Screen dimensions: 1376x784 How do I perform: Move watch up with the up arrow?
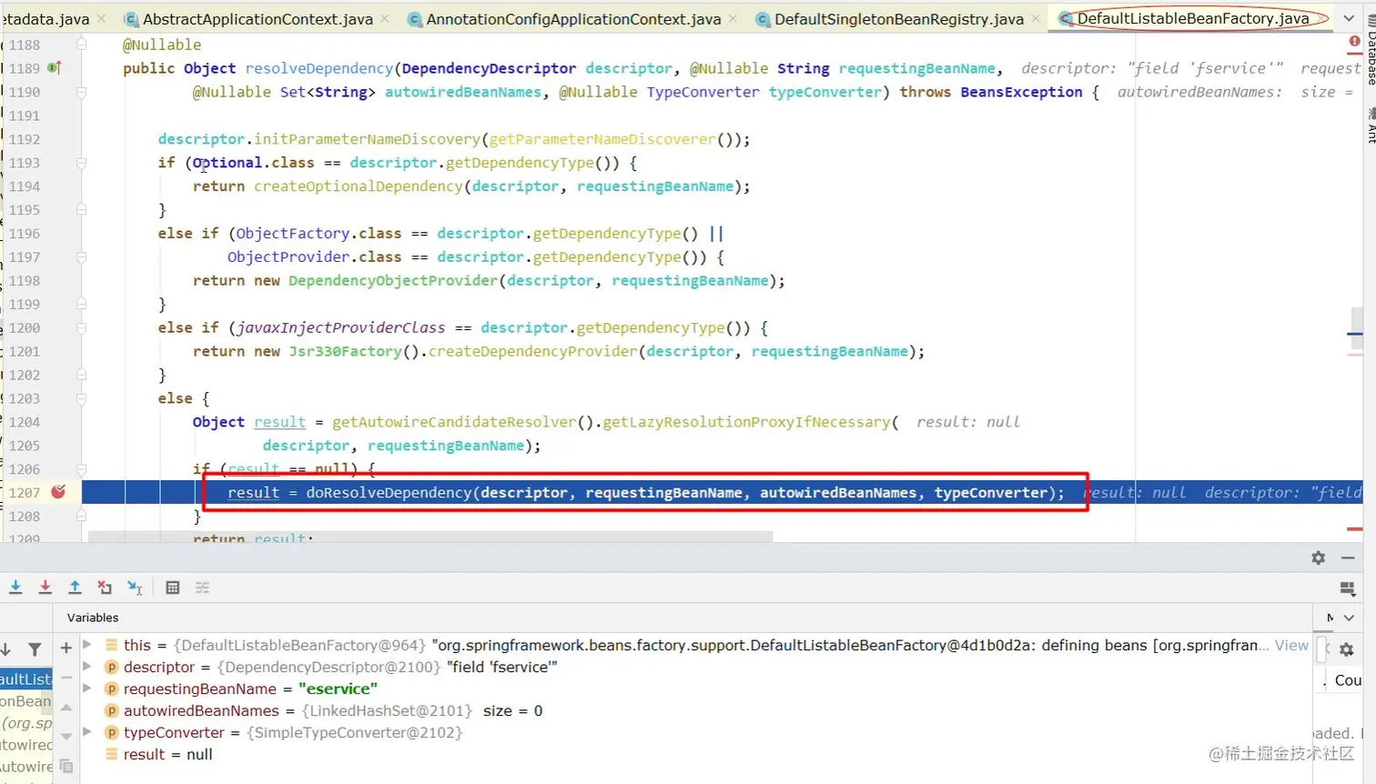coord(66,707)
